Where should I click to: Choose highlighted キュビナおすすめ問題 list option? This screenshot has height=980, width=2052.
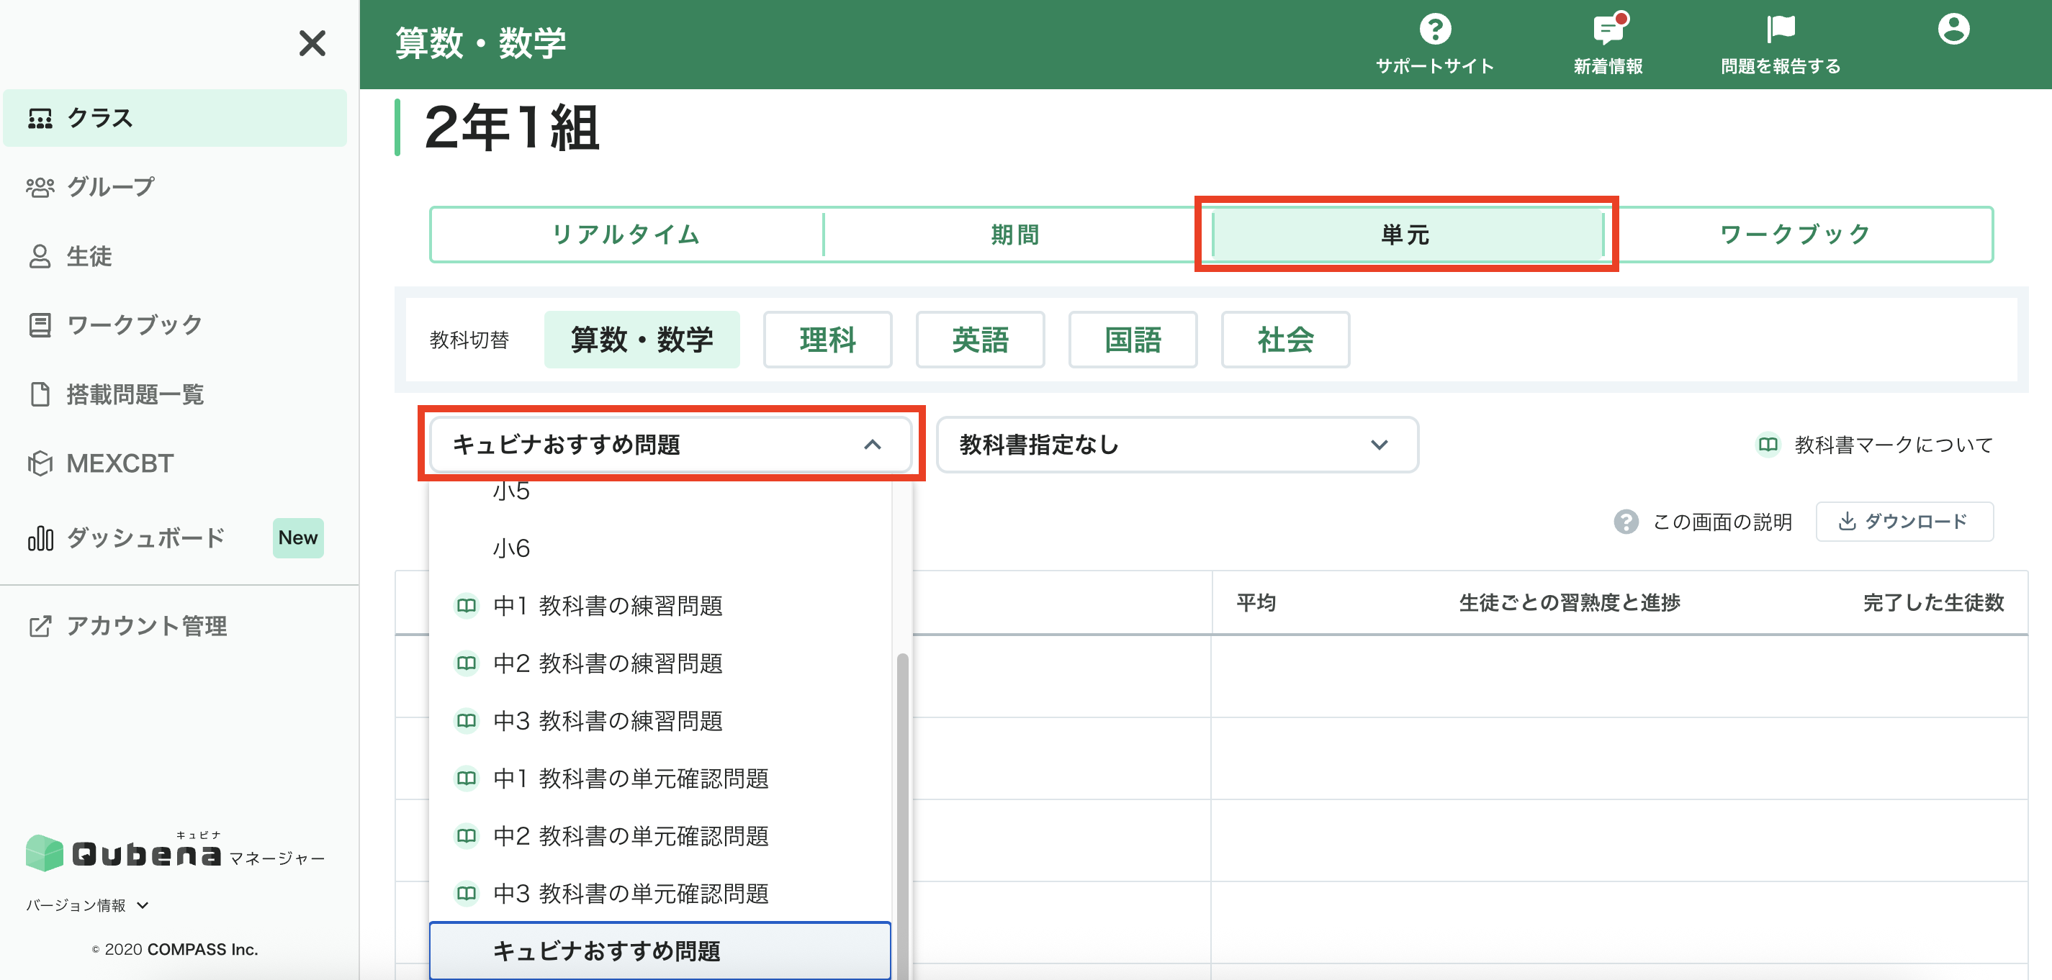click(660, 950)
